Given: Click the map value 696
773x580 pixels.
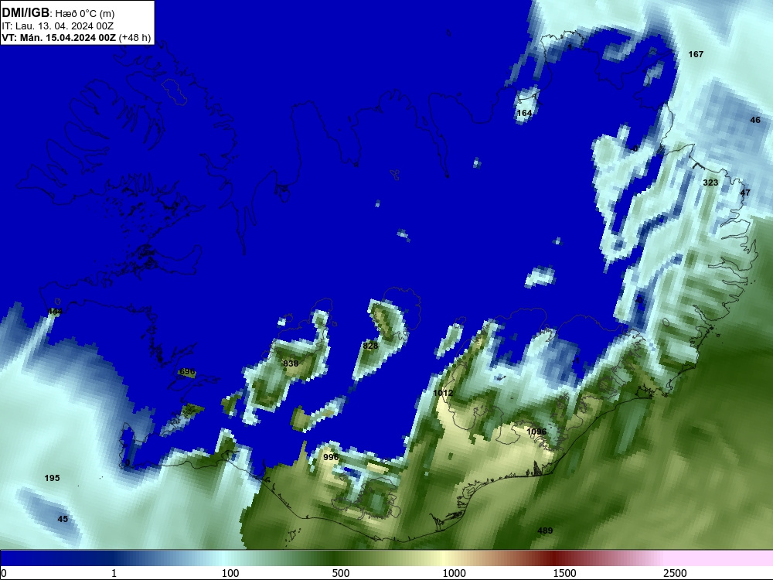Looking at the screenshot, I should pyautogui.click(x=187, y=371).
